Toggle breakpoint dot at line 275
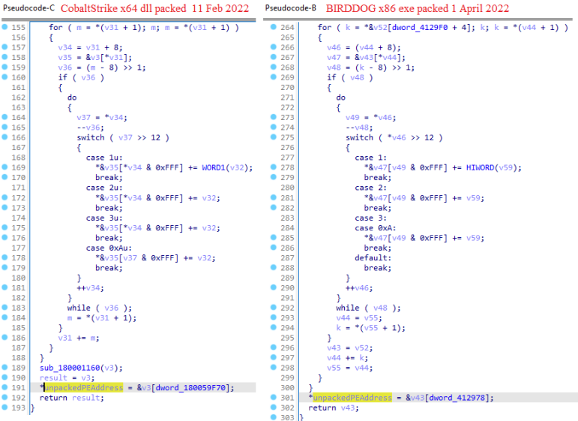Viewport: 578px width, 421px height. 274,137
